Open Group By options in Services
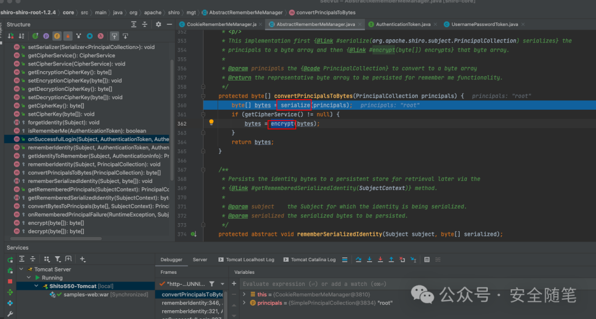Viewport: 596px width, 319px height. click(x=47, y=259)
